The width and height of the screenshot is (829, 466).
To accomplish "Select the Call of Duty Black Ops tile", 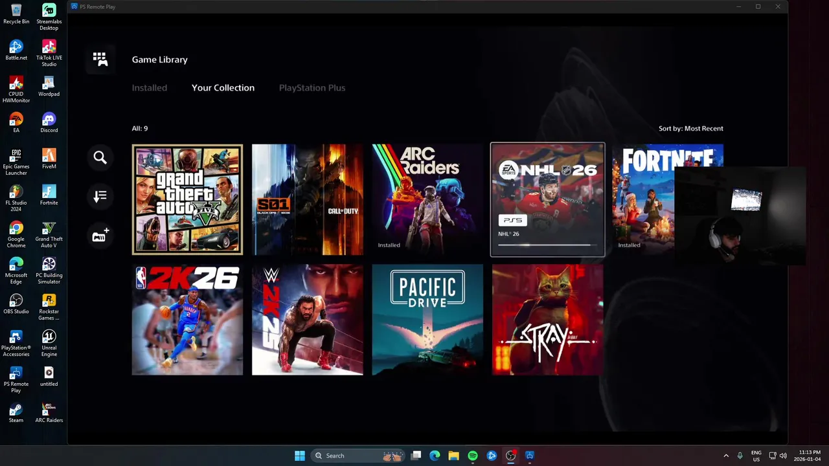I will coord(308,199).
